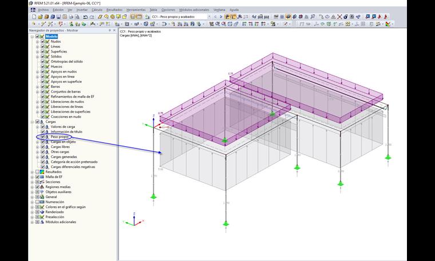Expand the Sólidos tree node
Screen dimensions: 435x261
point(37,57)
